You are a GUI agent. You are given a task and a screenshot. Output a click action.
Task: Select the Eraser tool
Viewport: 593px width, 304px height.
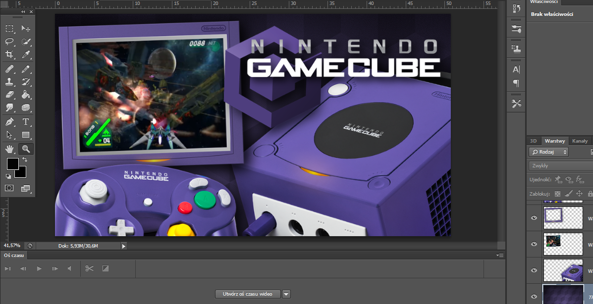click(x=9, y=95)
